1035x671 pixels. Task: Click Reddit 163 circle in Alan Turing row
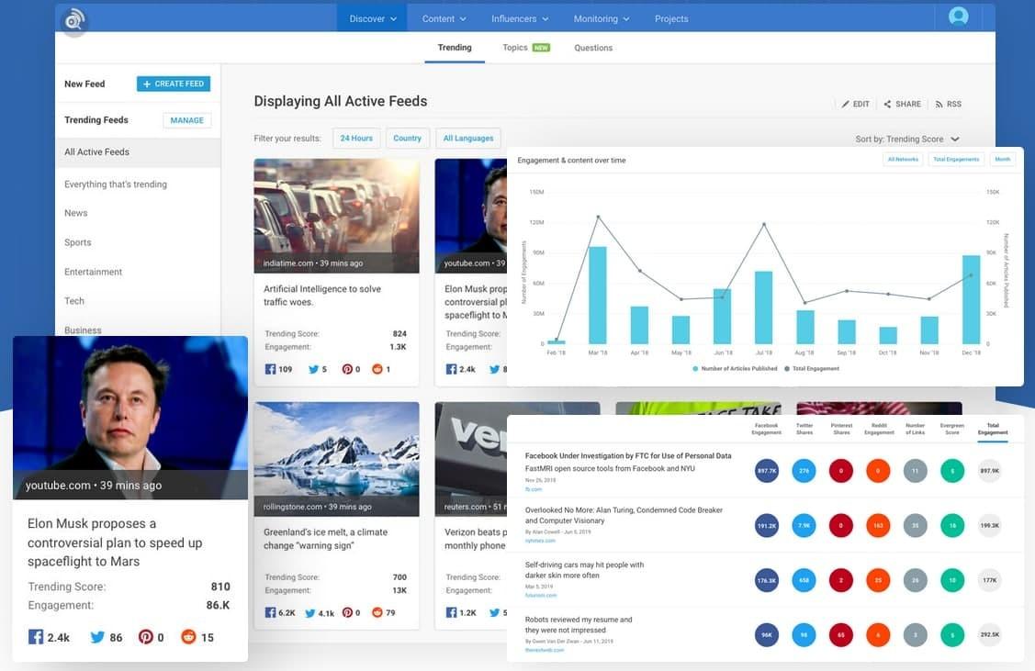point(878,526)
